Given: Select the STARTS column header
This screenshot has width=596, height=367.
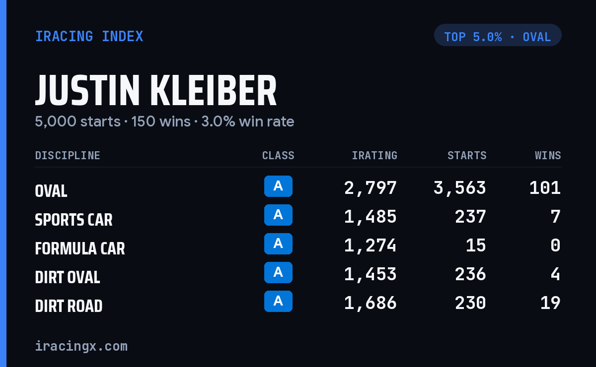Looking at the screenshot, I should [x=467, y=156].
